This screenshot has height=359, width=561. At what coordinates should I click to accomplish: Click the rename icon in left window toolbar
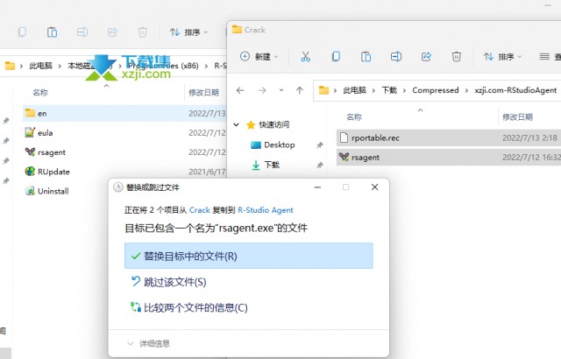coord(82,32)
